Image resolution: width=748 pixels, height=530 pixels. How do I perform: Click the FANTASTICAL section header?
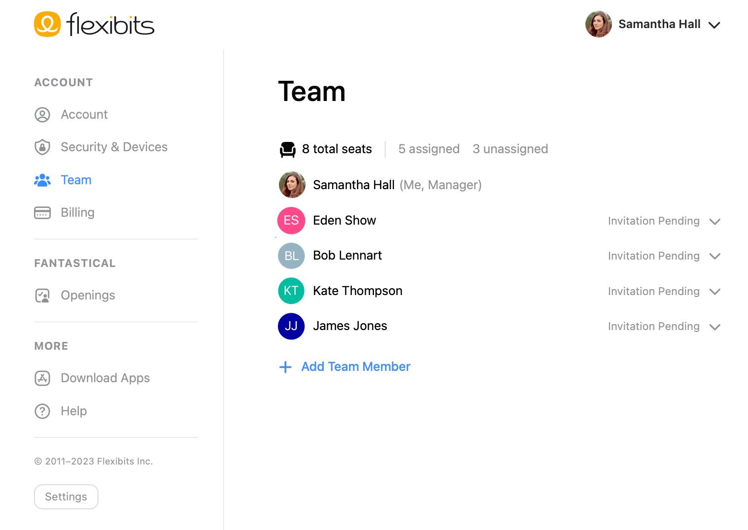[x=75, y=264]
